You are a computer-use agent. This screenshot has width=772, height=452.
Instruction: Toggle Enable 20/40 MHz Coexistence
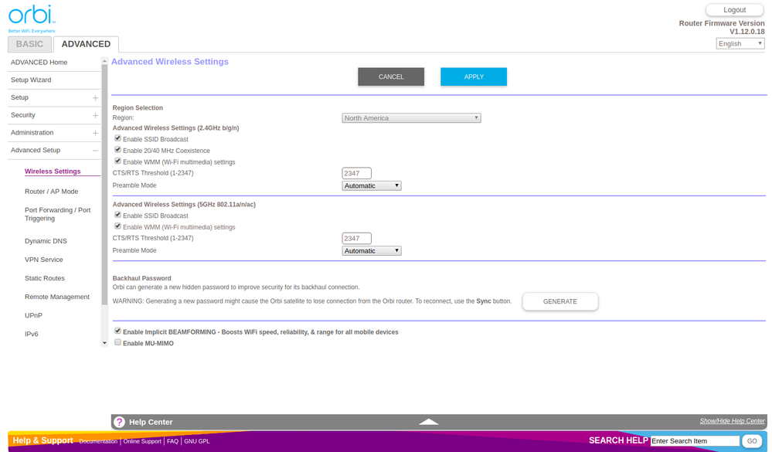(x=117, y=150)
